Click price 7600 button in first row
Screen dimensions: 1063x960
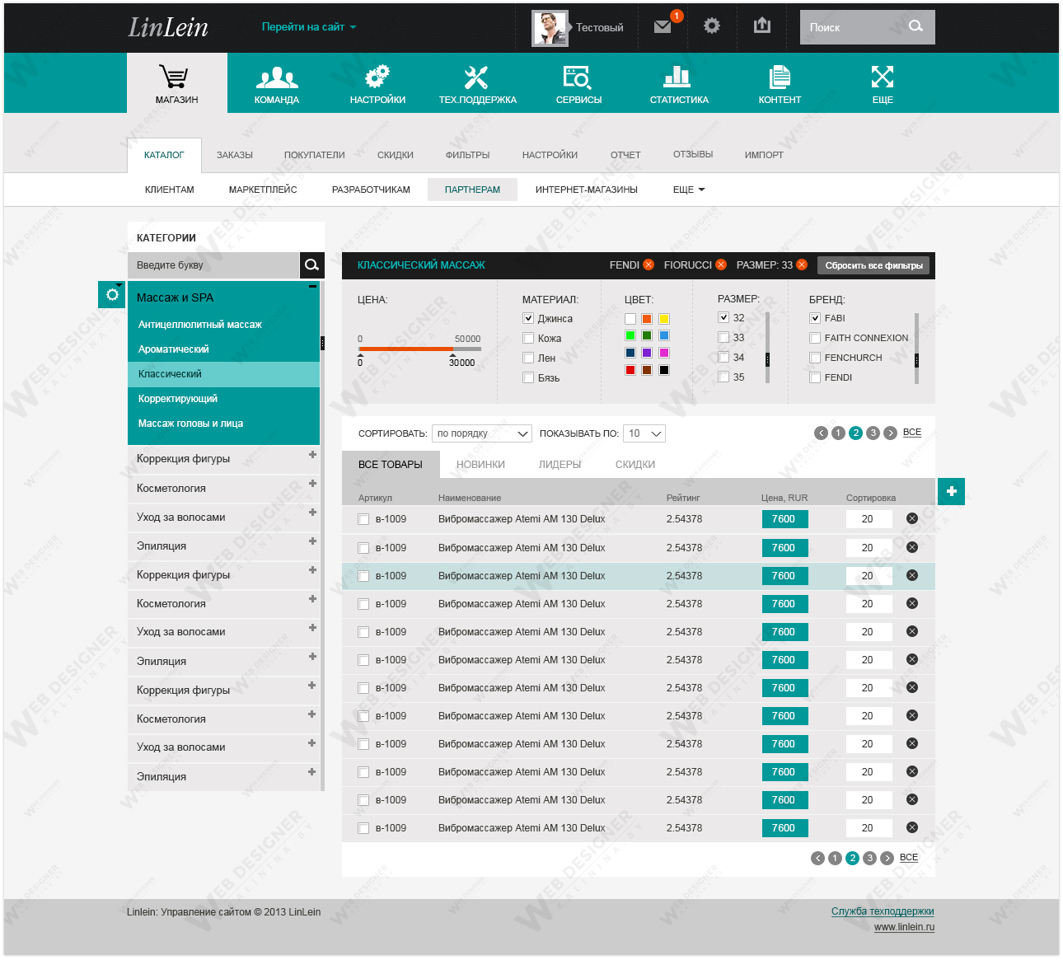point(784,519)
